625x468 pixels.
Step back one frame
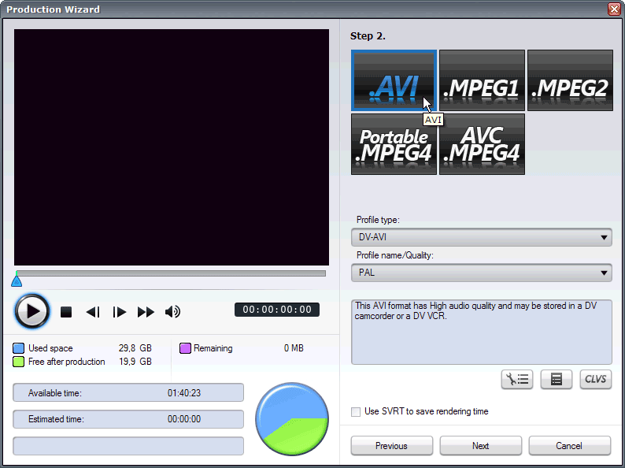tap(93, 311)
